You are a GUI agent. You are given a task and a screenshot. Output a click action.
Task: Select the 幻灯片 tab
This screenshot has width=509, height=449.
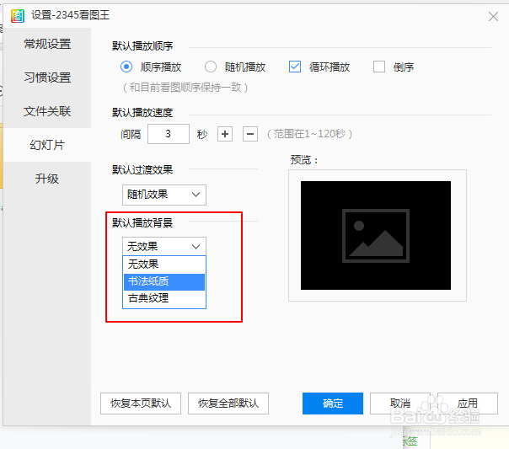47,145
